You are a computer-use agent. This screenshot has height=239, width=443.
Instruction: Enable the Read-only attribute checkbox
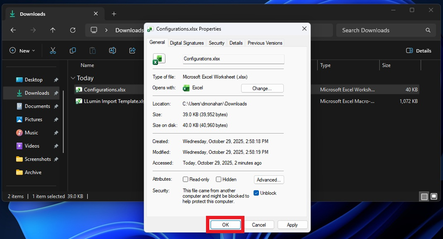tap(186, 179)
